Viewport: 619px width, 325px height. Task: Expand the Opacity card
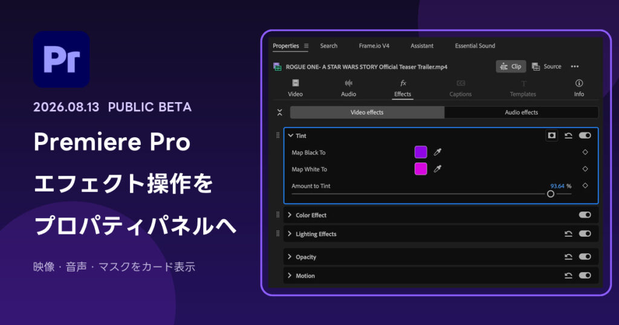click(x=290, y=257)
